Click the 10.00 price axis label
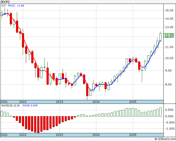Image resolution: width=176 pixels, height=141 pixels. 169,58
